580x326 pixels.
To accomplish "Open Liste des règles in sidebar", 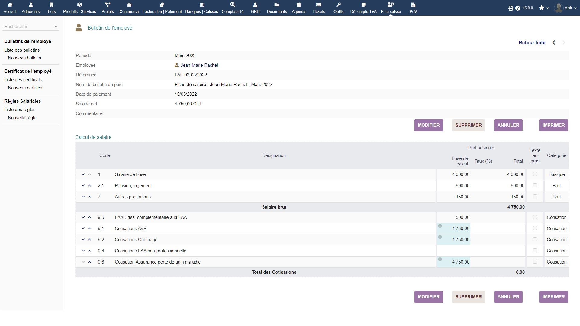I will pyautogui.click(x=20, y=110).
